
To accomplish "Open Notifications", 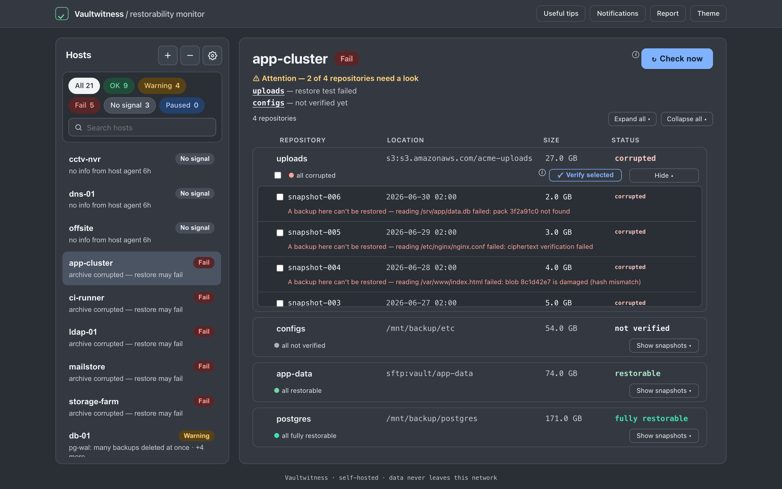I will [x=617, y=14].
